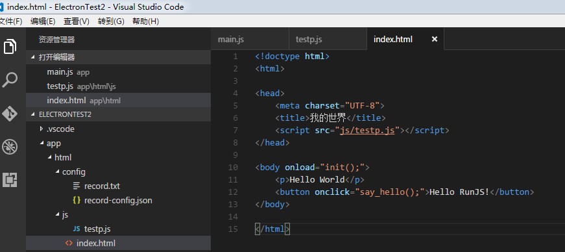Collapse the html folder
This screenshot has height=252, width=565.
pos(118,157)
